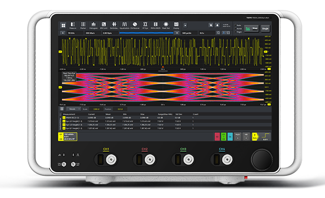Open the yellow trigger Auto settings box
Image resolution: width=325 pixels, height=198 pixels.
pos(255,137)
